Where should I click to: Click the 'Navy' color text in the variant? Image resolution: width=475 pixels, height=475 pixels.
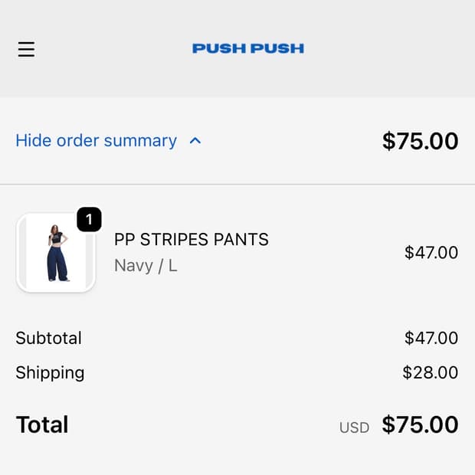(x=133, y=266)
